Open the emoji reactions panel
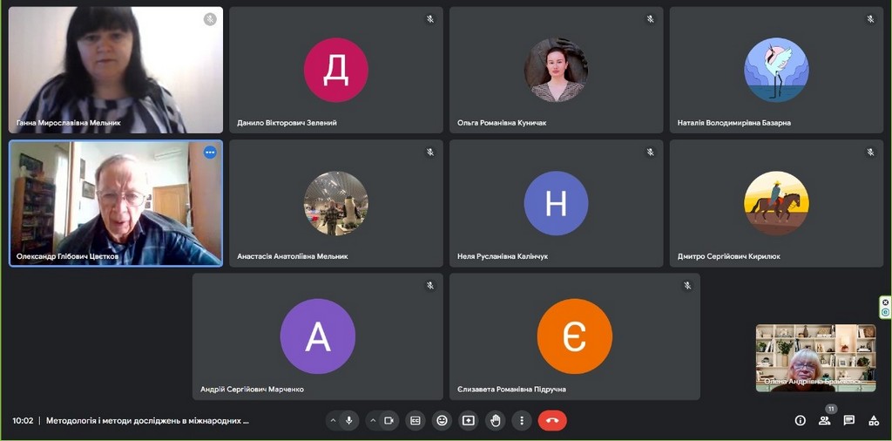892x441 pixels. tap(442, 420)
